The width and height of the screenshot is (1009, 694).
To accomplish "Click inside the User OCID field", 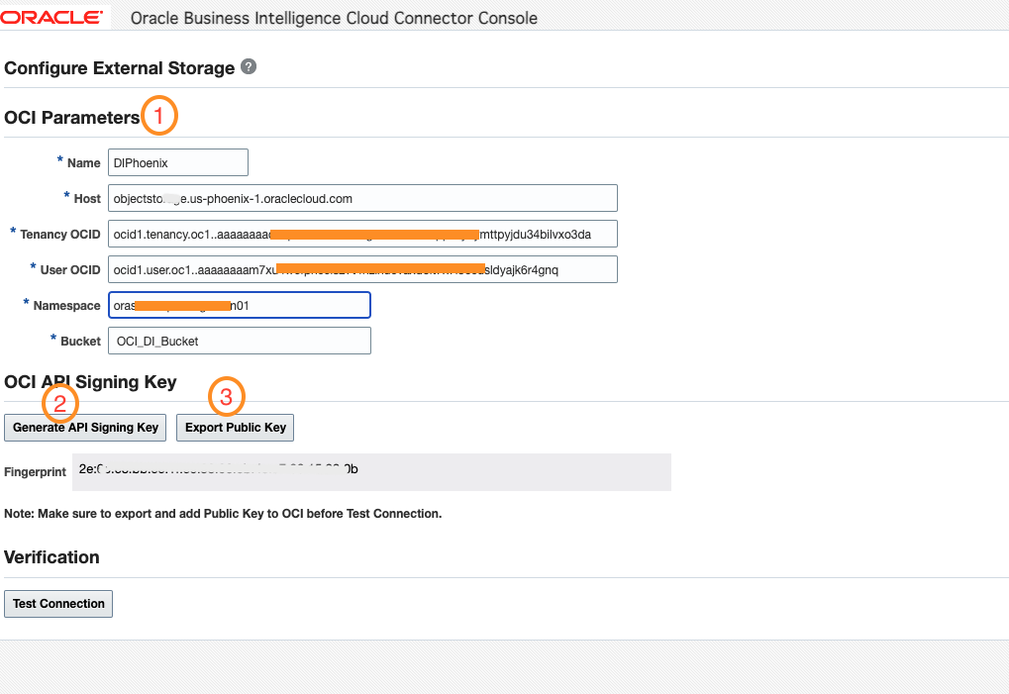I will tap(361, 269).
